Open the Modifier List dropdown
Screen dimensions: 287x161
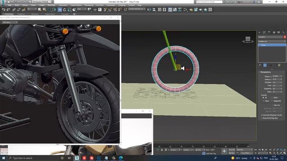point(272,42)
